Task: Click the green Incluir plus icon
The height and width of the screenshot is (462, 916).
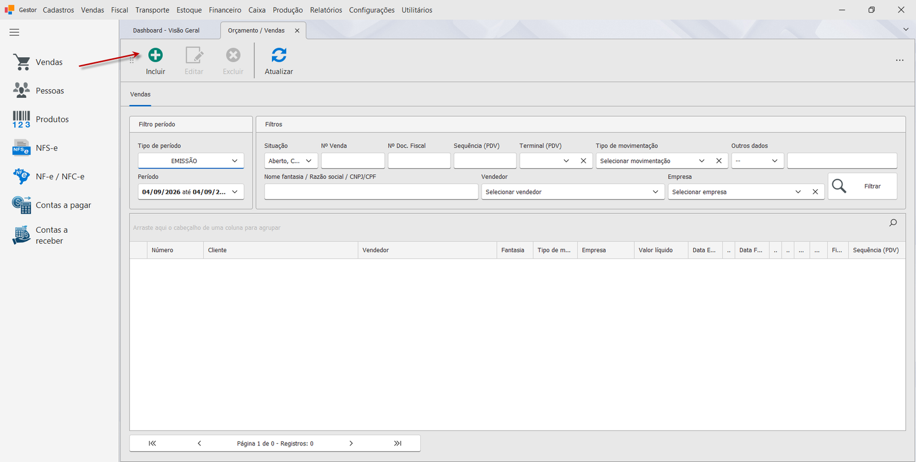Action: pos(155,55)
